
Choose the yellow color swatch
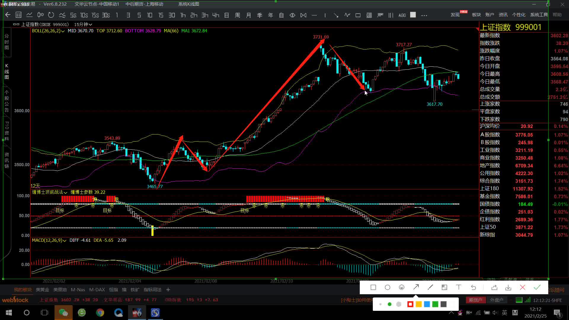tap(418, 304)
